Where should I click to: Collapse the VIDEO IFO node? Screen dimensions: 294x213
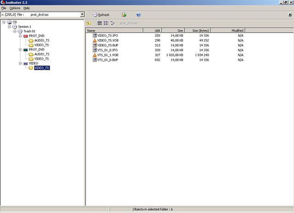(20, 63)
